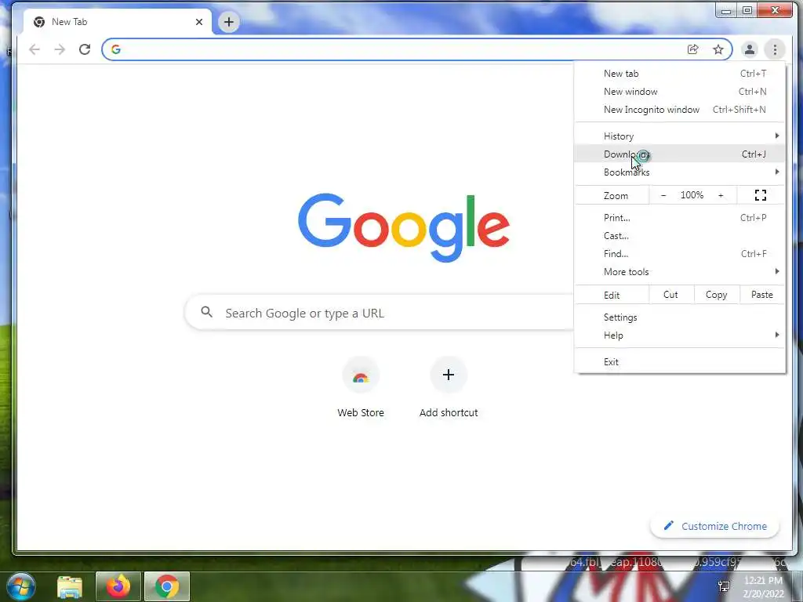This screenshot has height=602, width=803.
Task: Select Find... in the menu
Action: click(680, 253)
